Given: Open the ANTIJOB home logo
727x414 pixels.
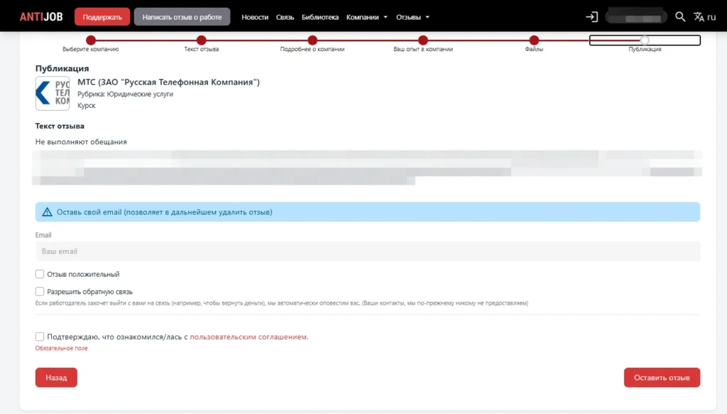Looking at the screenshot, I should coord(40,17).
